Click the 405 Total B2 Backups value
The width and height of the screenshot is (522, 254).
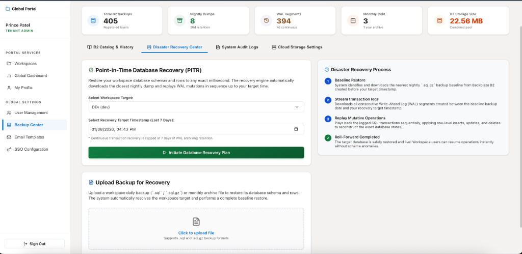click(111, 21)
